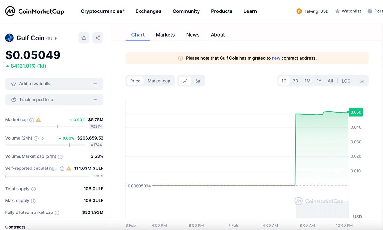Image resolution: width=383 pixels, height=230 pixels.
Task: Switch to candlestick chart view
Action: [198, 81]
